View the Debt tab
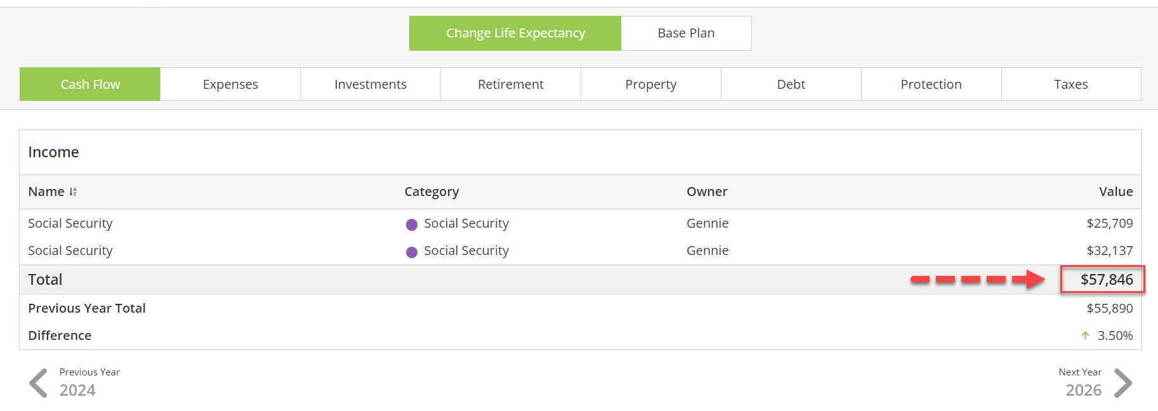1158x411 pixels. click(x=791, y=84)
